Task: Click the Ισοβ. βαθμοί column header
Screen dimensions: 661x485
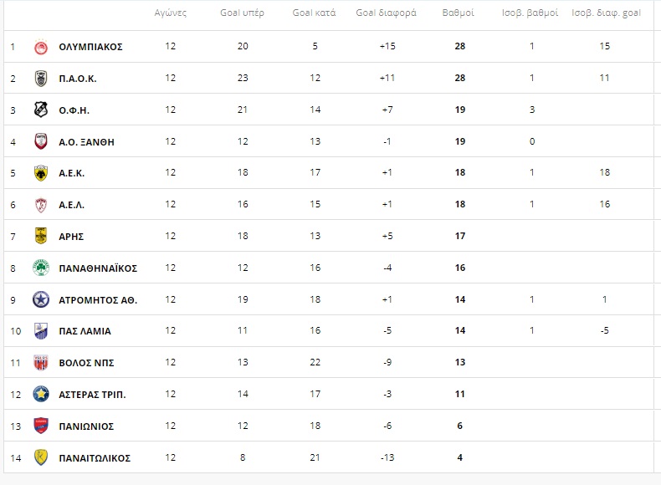Action: pyautogui.click(x=530, y=13)
